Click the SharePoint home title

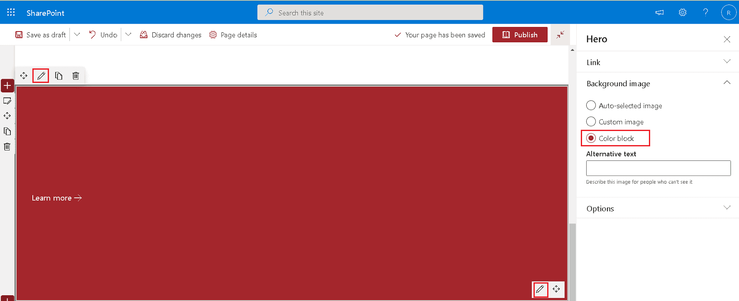(45, 13)
